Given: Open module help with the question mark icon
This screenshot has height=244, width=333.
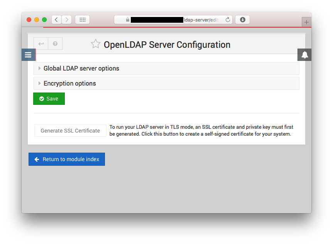Looking at the screenshot, I should click(55, 43).
